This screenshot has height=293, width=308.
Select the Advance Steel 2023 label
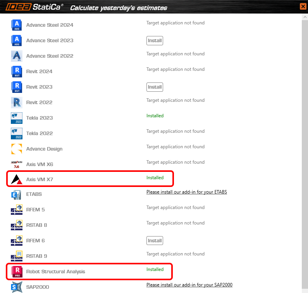click(x=50, y=41)
